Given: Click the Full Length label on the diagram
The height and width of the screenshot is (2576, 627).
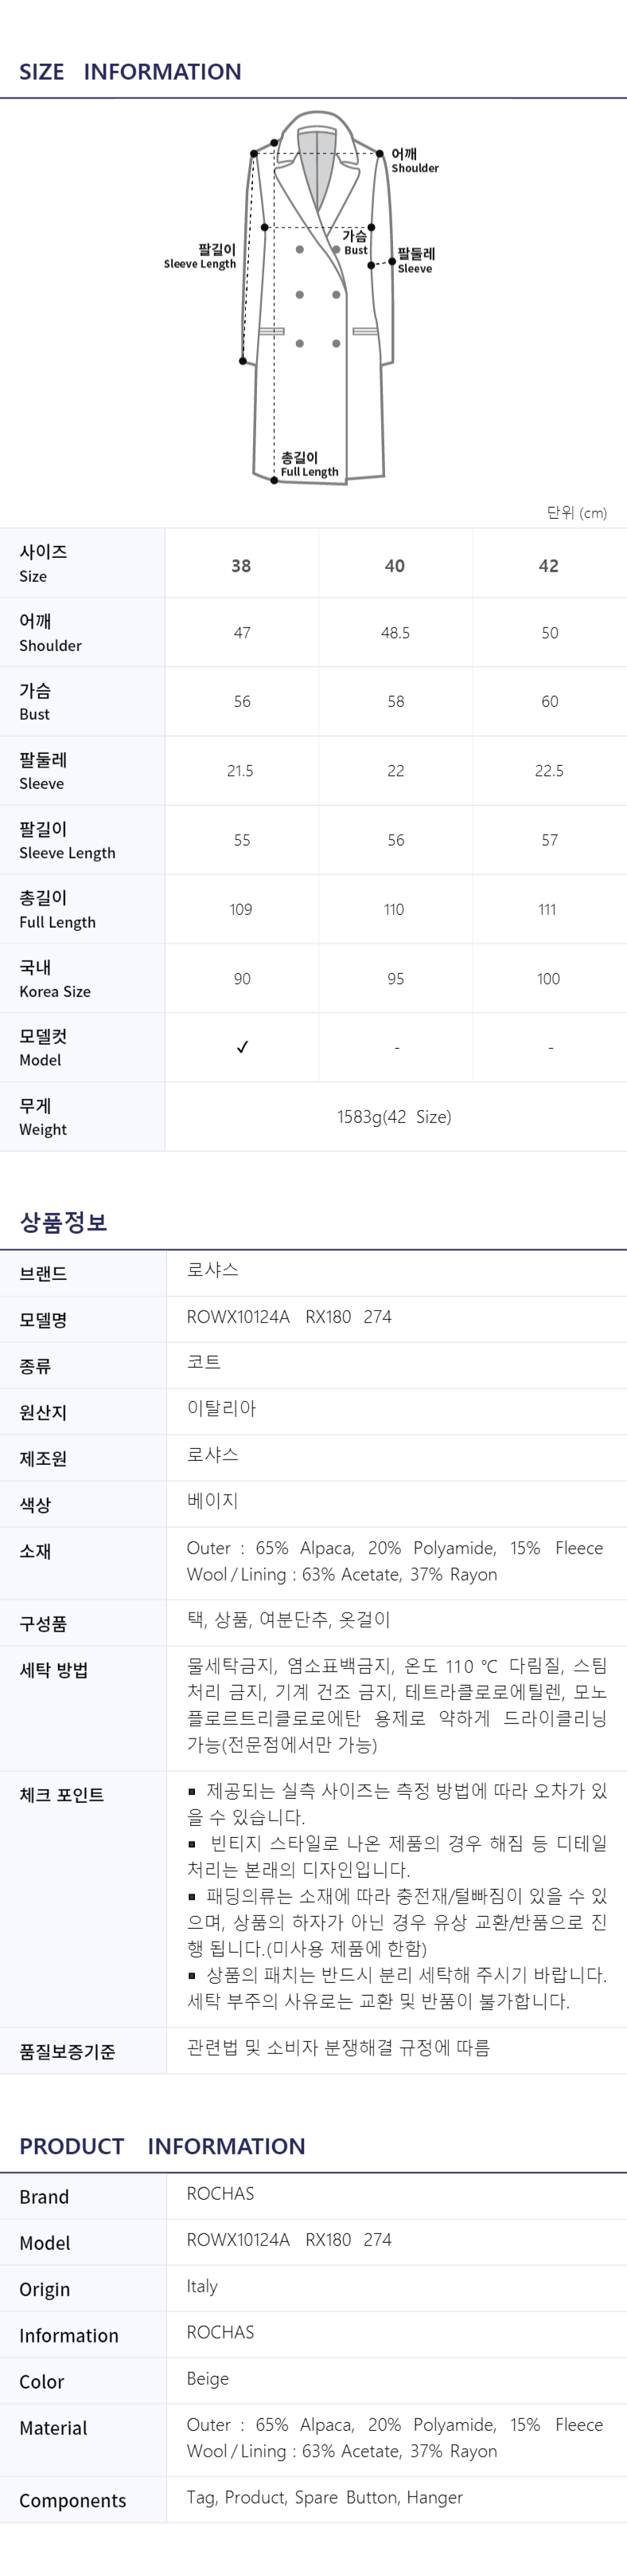Looking at the screenshot, I should 309,464.
